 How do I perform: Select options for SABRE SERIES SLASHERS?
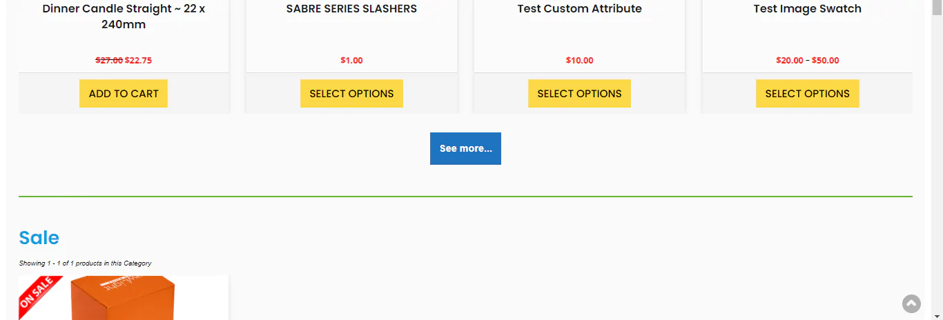351,94
